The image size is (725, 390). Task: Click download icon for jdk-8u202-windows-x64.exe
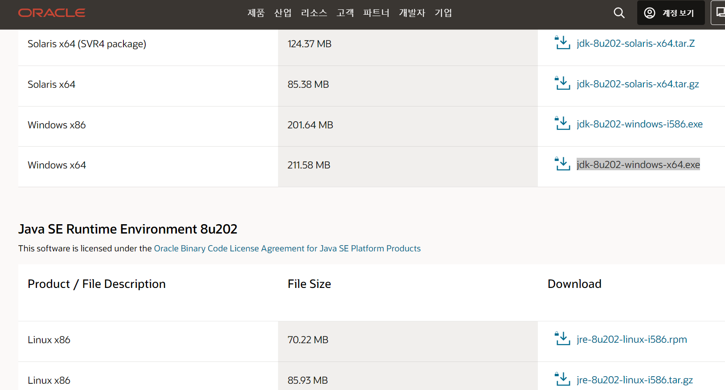click(562, 164)
